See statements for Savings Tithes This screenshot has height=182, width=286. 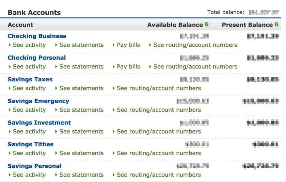(x=81, y=153)
